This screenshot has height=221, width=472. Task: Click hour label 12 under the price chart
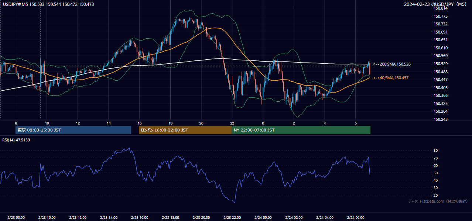(78, 123)
